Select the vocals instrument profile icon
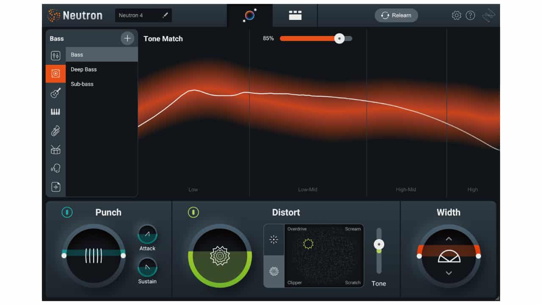 55,168
